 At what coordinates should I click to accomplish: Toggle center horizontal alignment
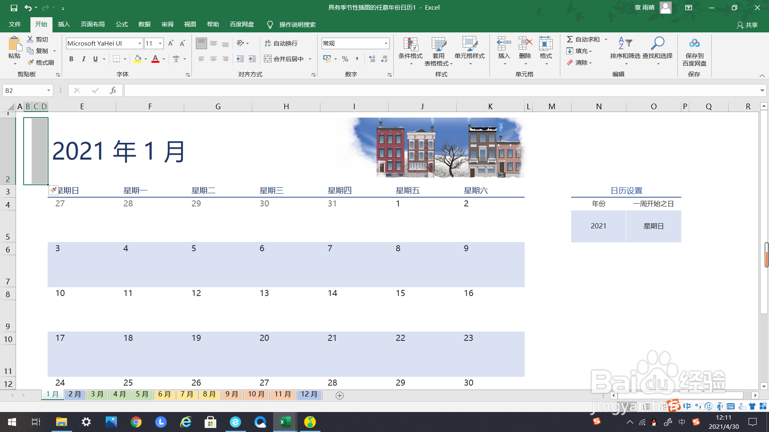click(213, 59)
